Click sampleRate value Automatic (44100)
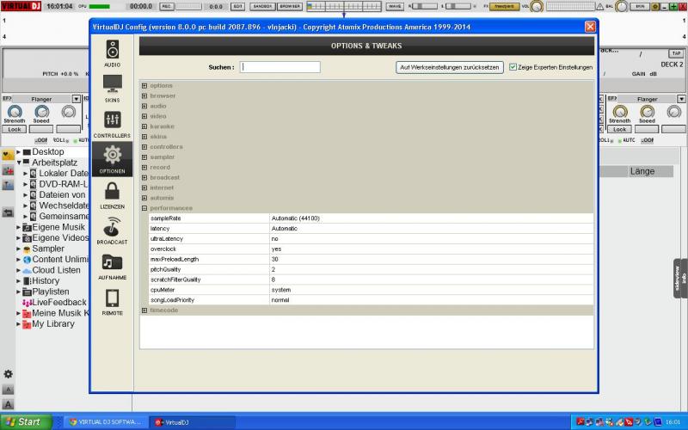Viewport: 688px width, 430px height. 296,218
